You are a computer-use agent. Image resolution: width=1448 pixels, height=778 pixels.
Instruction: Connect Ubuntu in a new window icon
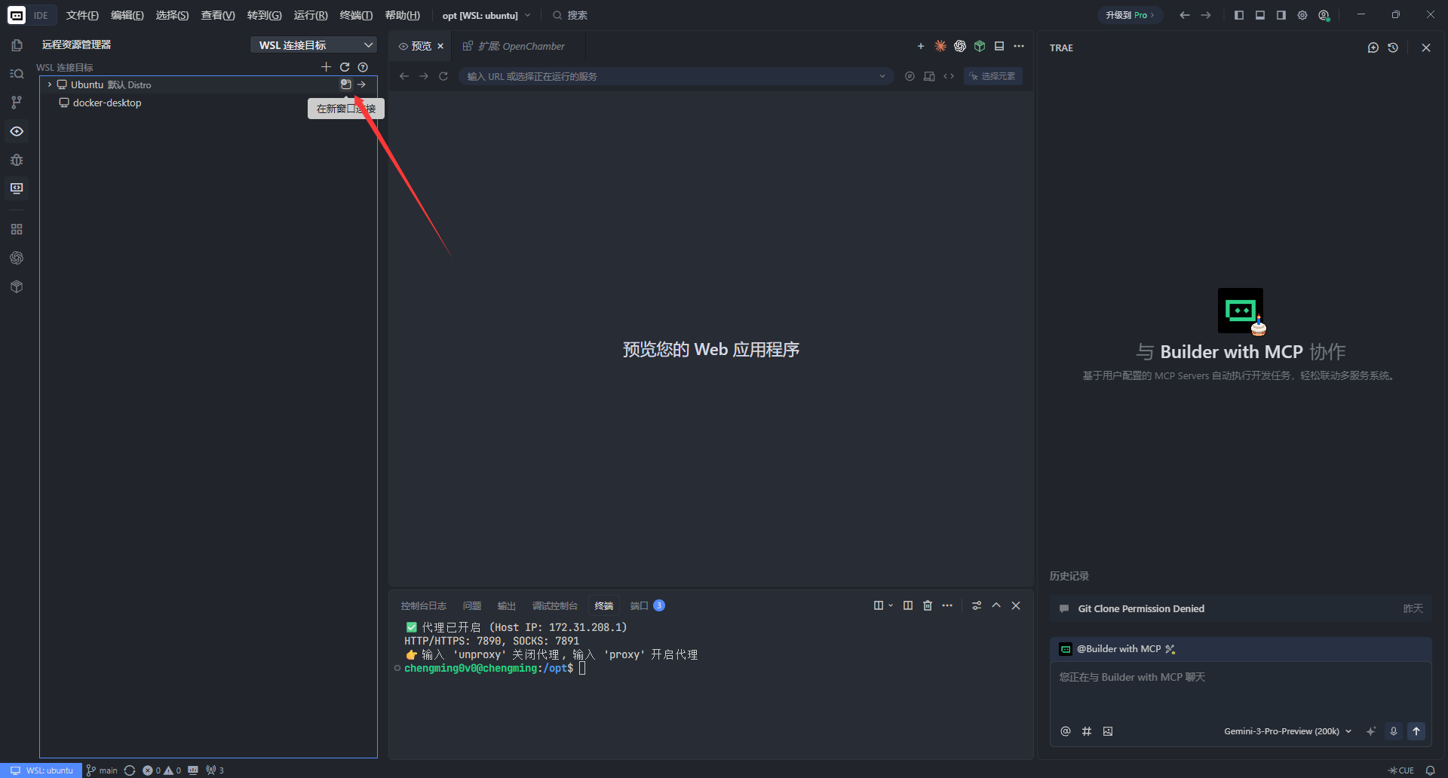pyautogui.click(x=345, y=84)
